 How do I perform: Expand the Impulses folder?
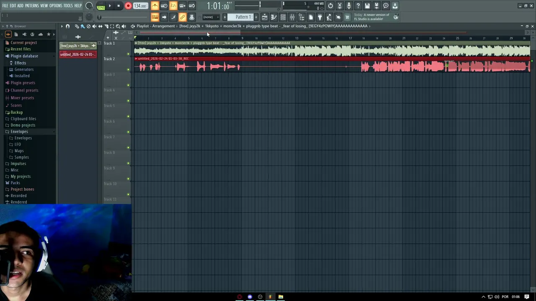tap(18, 164)
